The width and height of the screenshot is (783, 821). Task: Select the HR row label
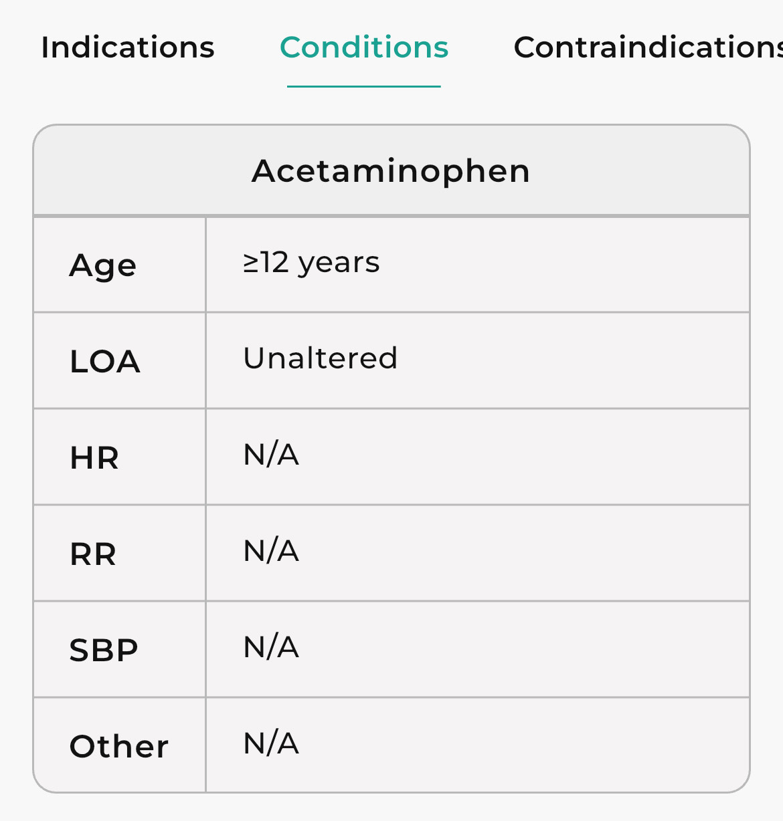94,458
